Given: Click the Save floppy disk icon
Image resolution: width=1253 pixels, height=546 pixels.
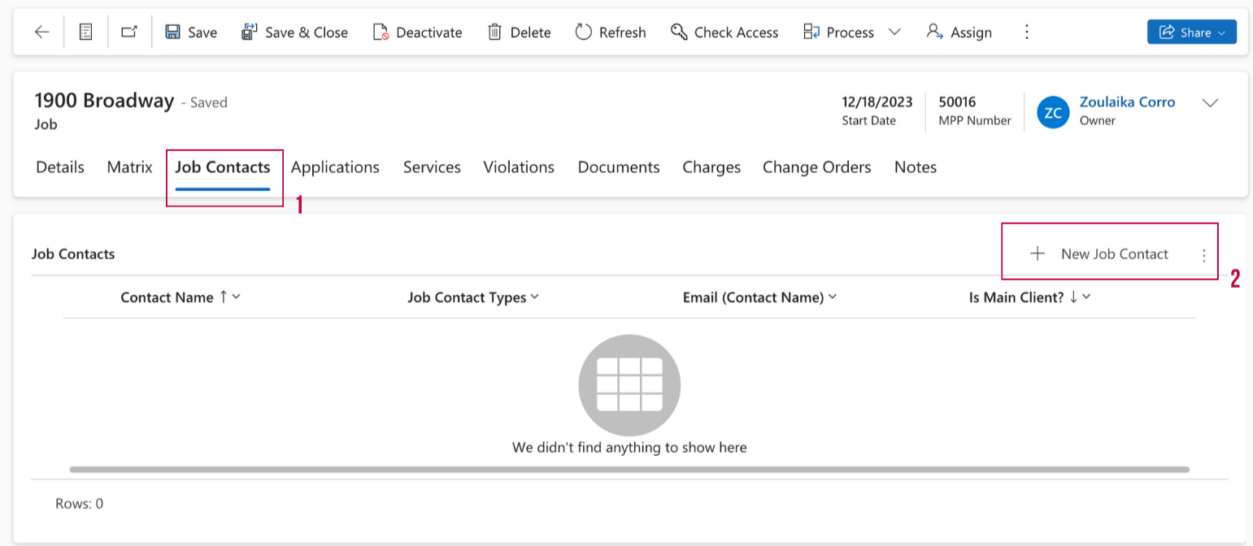Looking at the screenshot, I should 173,32.
